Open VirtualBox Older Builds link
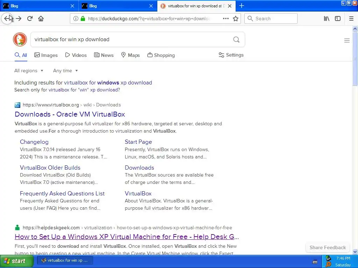 tap(50, 167)
